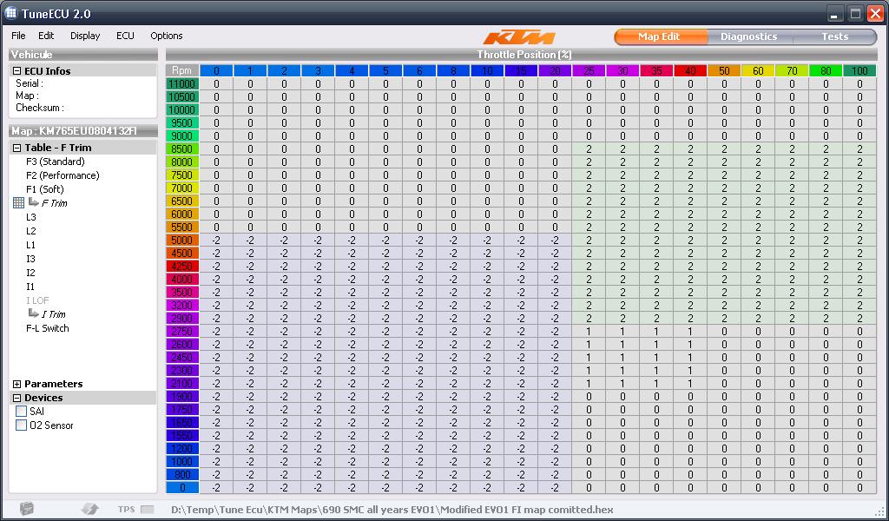Screen dimensions: 889x521
Task: Click the Serial field in ECU Infos
Action: click(30, 83)
